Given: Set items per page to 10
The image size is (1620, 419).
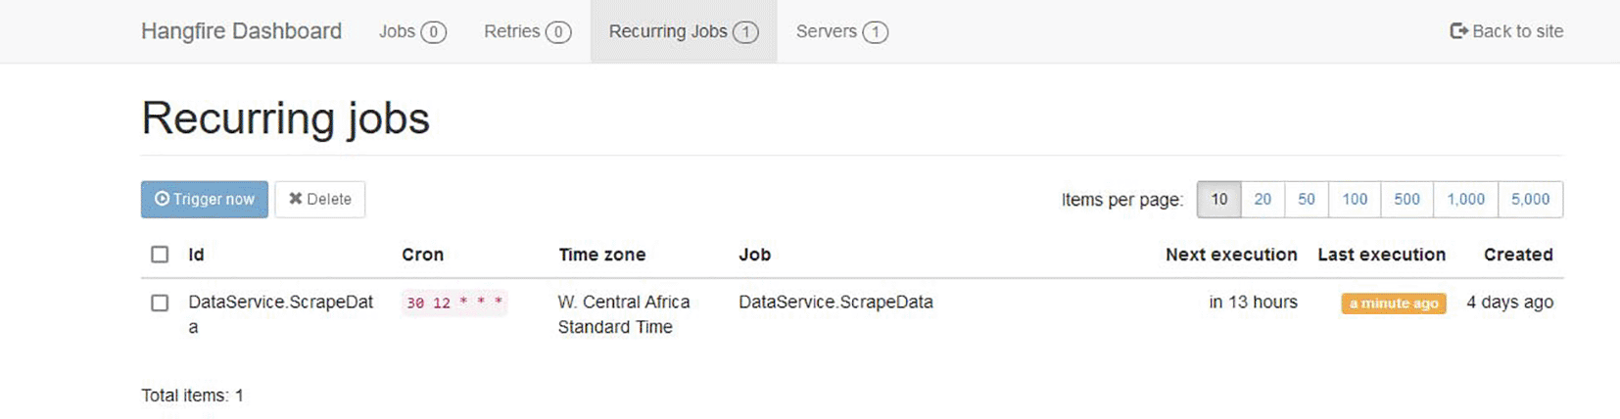Looking at the screenshot, I should pyautogui.click(x=1218, y=199).
